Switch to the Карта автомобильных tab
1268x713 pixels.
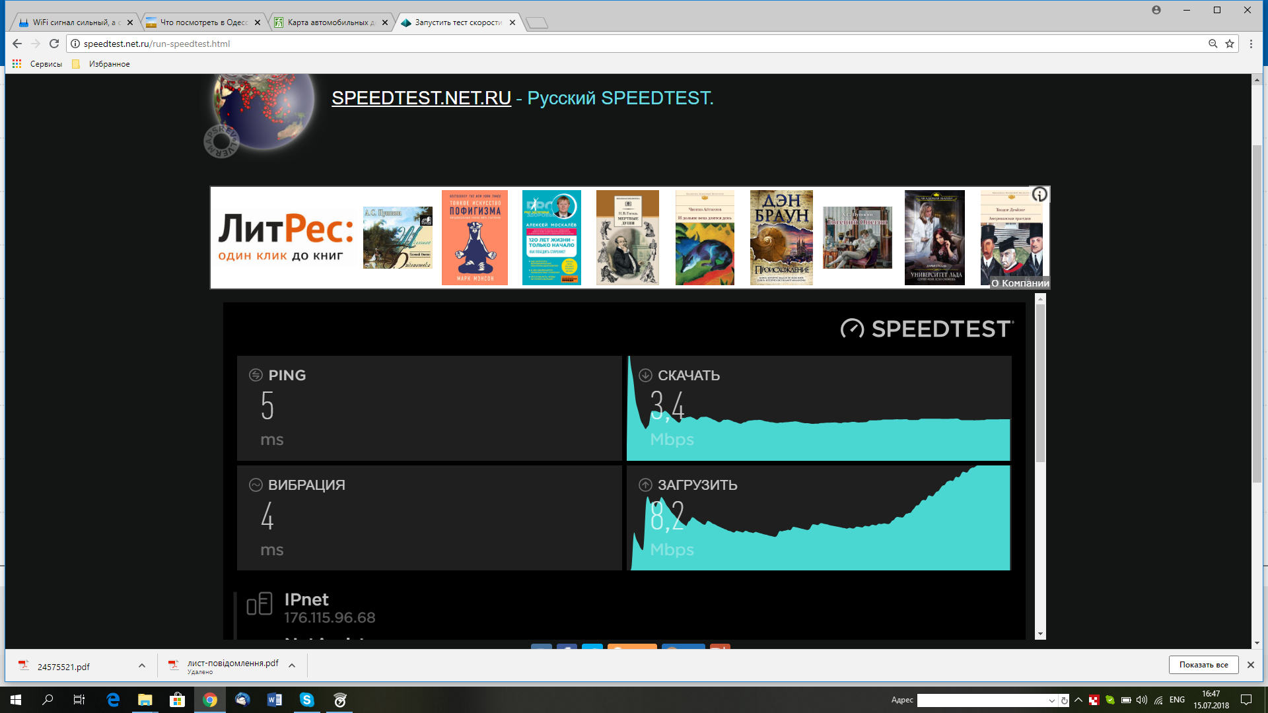coord(330,22)
